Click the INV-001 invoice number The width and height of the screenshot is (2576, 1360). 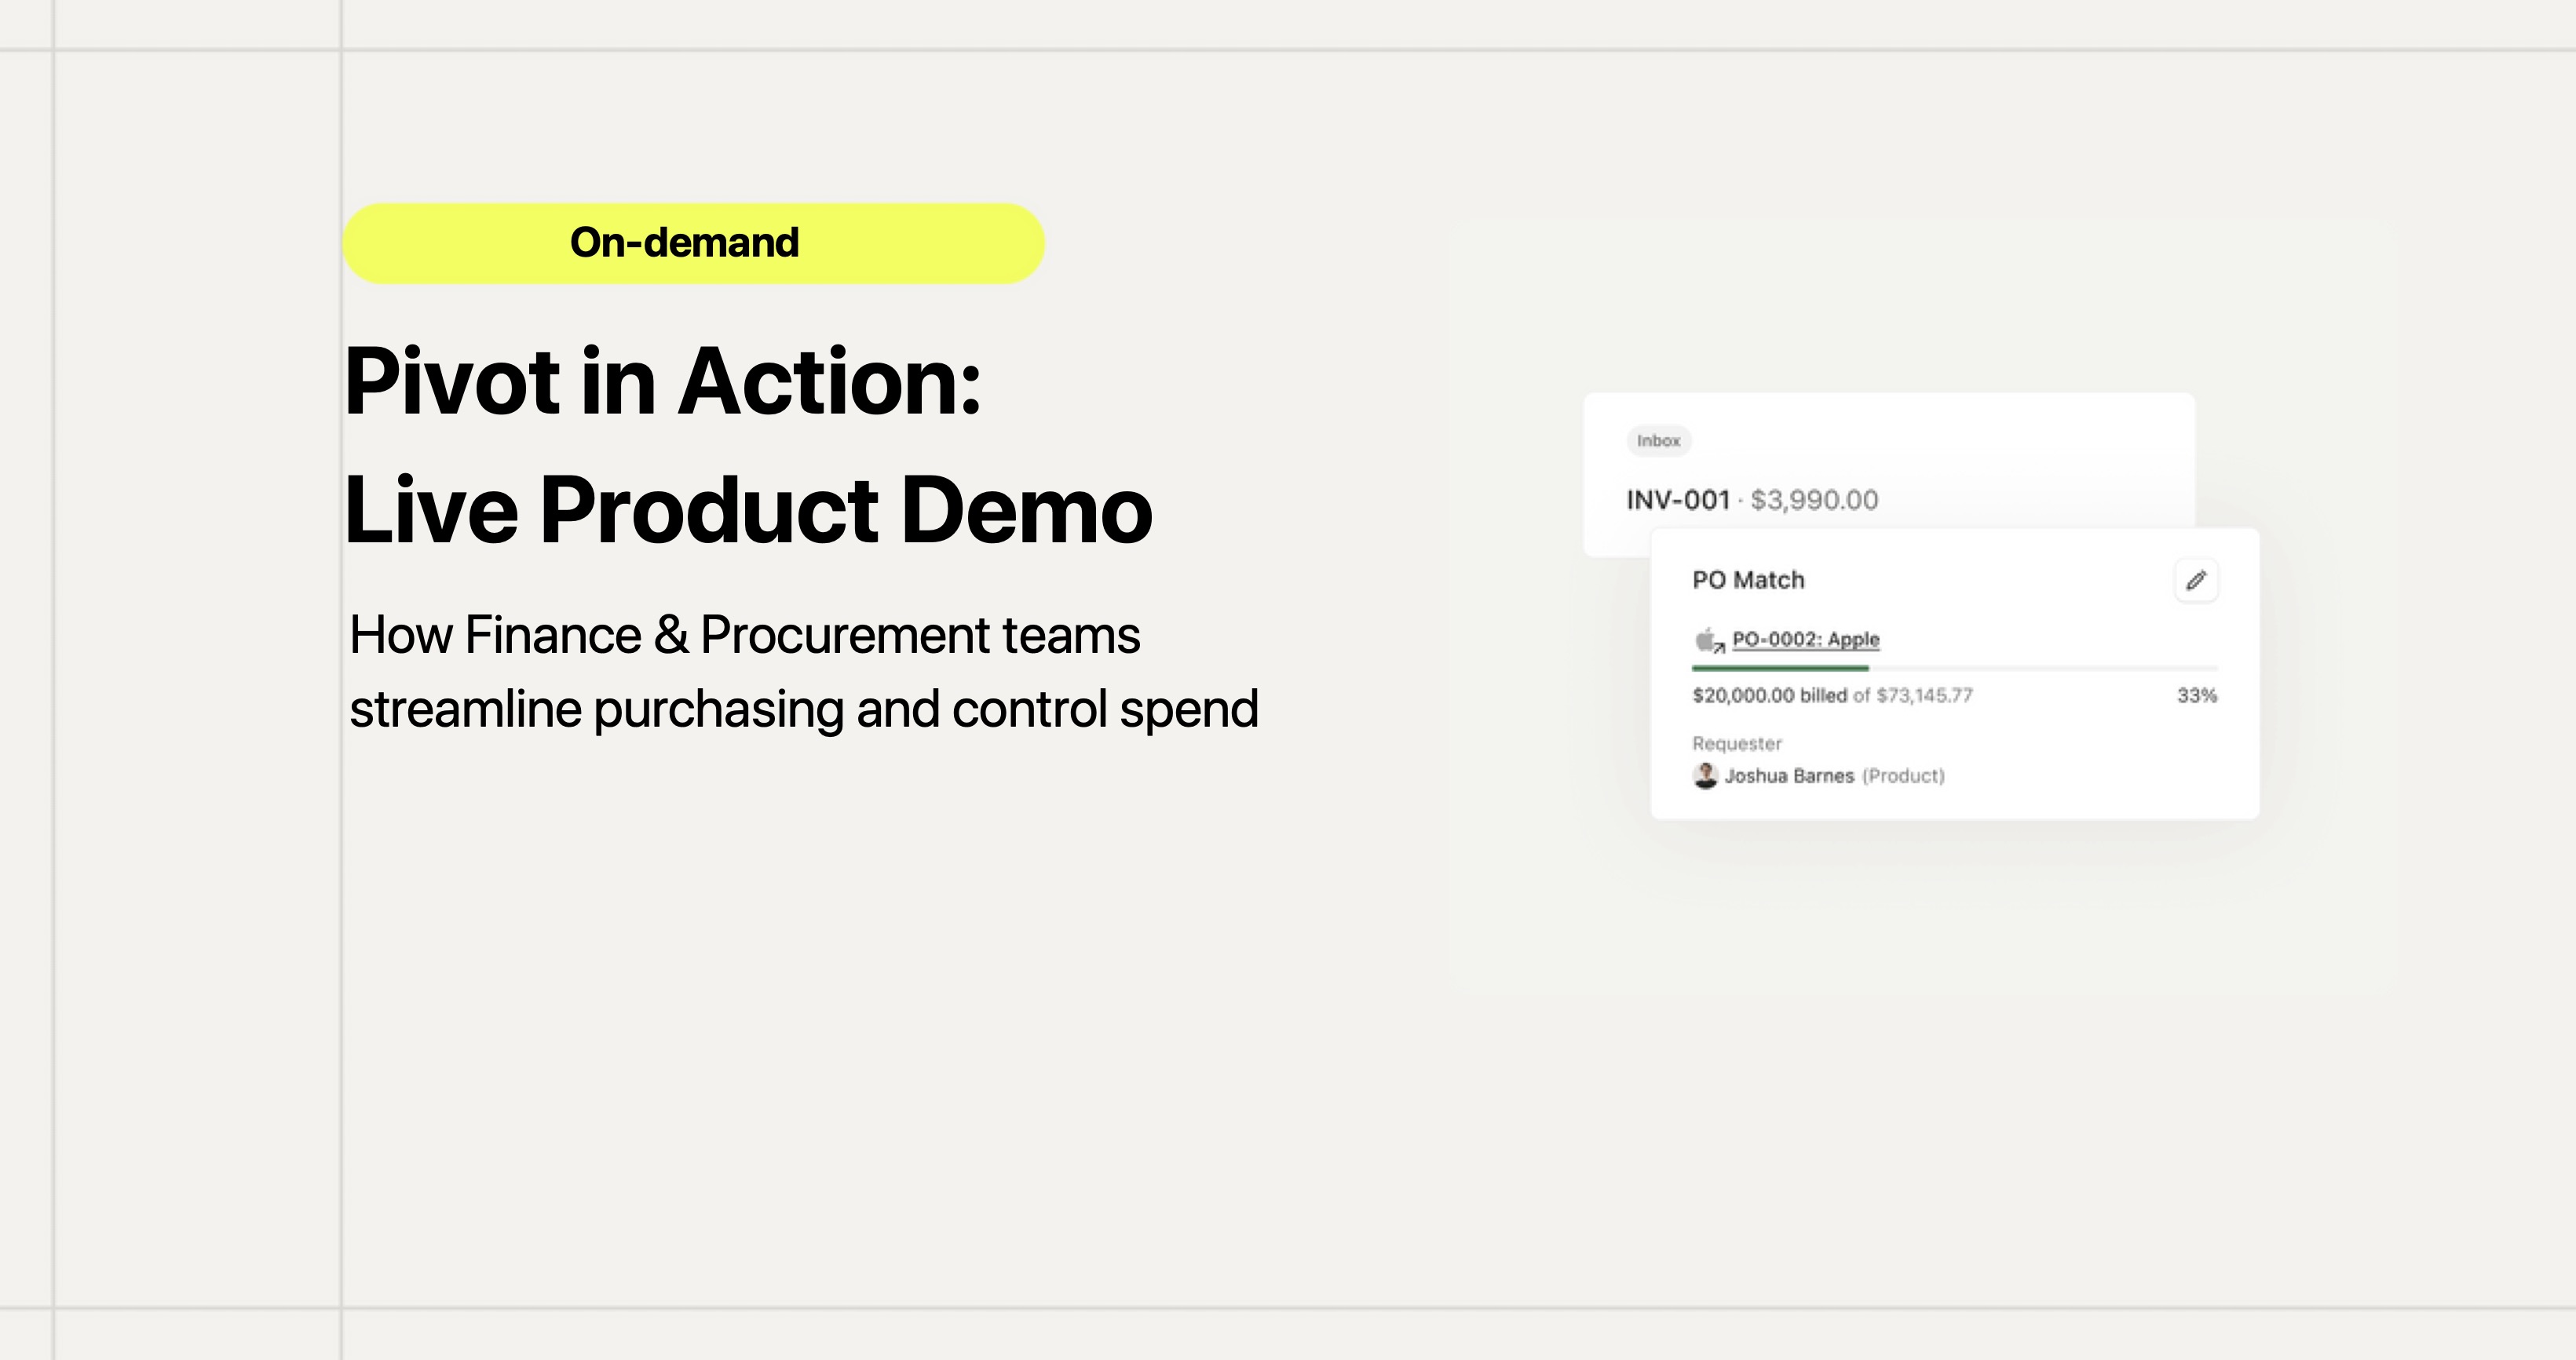pos(1678,500)
